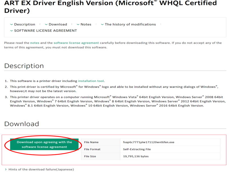This screenshot has width=229, height=172.
Task: Click the 19,795,136 bytes file size value
Action: click(x=136, y=156)
